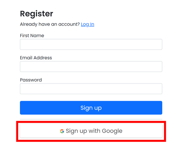This screenshot has width=180, height=149.
Task: Click the divider line below Sign up
Action: coord(91,119)
